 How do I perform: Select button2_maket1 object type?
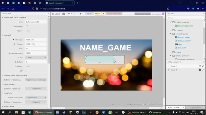pyautogui.click(x=184, y=41)
